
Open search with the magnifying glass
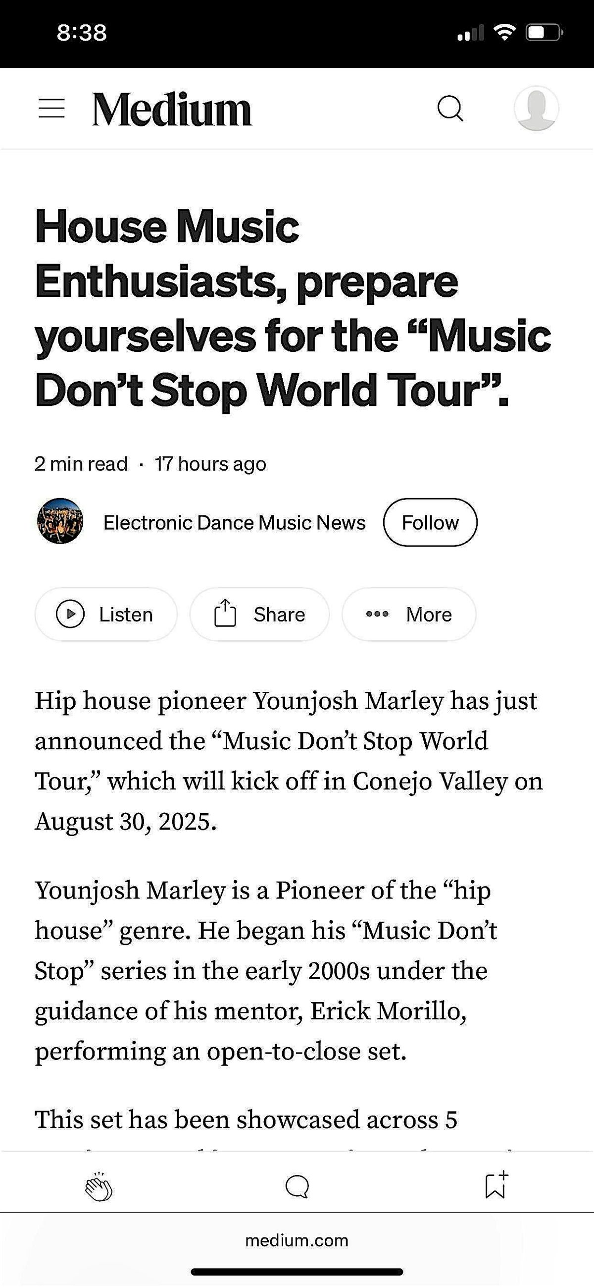pos(450,109)
